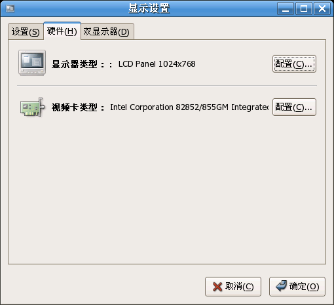Maximize the 显示设置 window
The height and width of the screenshot is (305, 334).
point(304,9)
